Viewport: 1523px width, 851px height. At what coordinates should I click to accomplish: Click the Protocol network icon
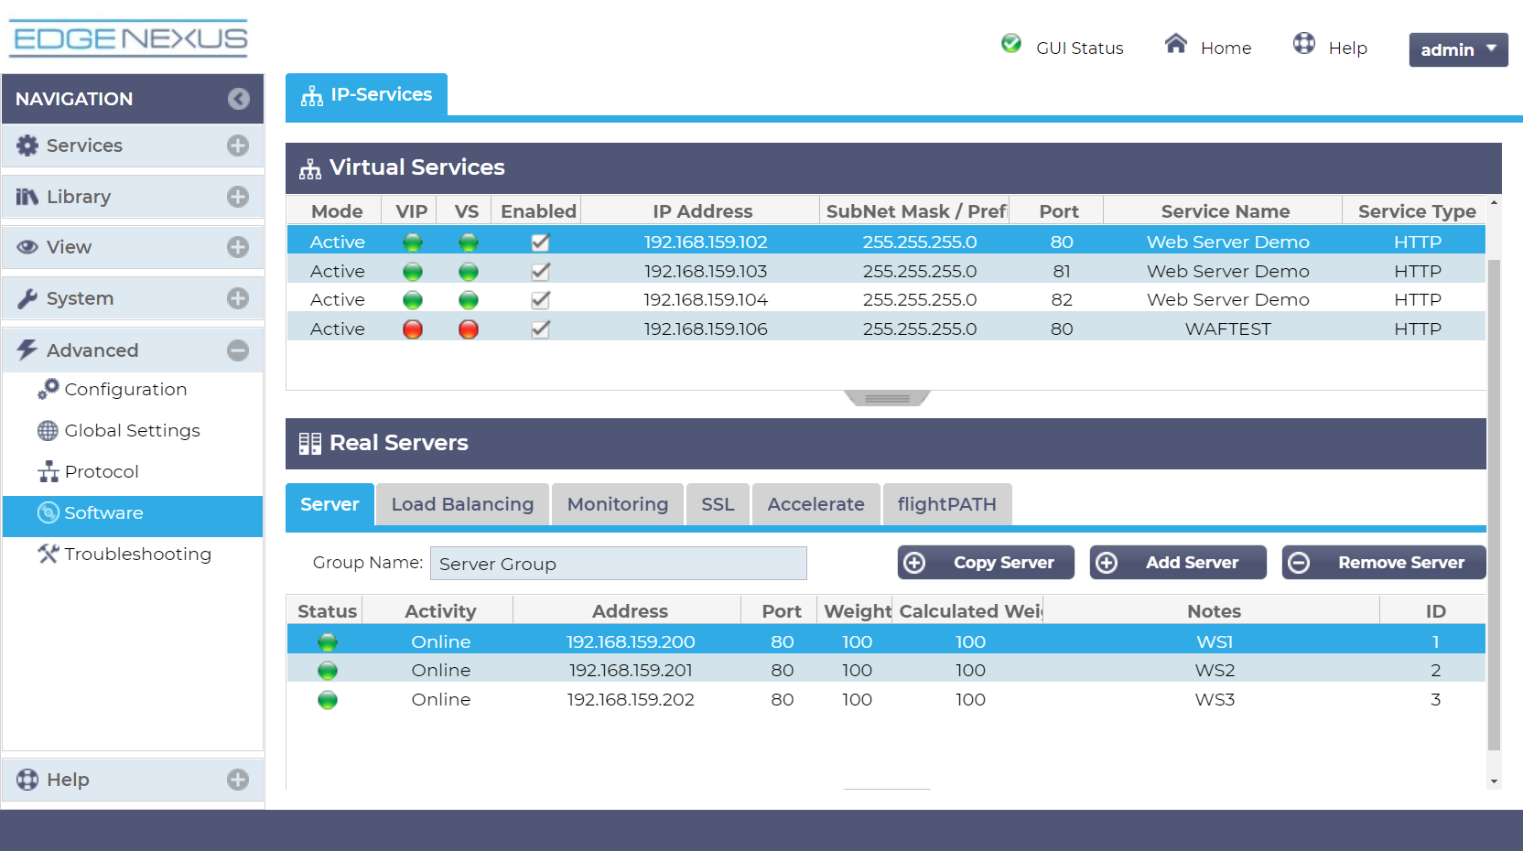point(49,471)
